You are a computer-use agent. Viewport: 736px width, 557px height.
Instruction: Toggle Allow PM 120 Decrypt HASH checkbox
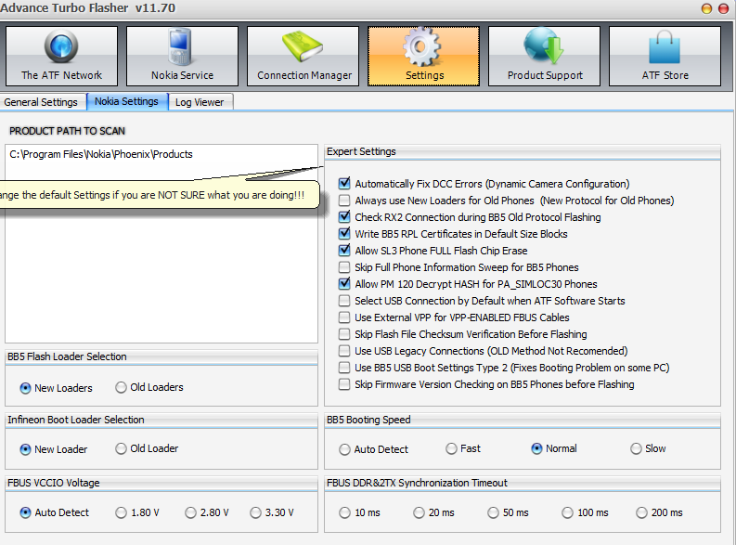[x=344, y=284]
